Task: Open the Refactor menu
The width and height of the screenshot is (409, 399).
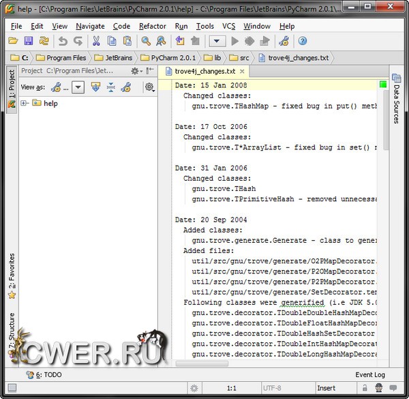Action: (x=152, y=26)
